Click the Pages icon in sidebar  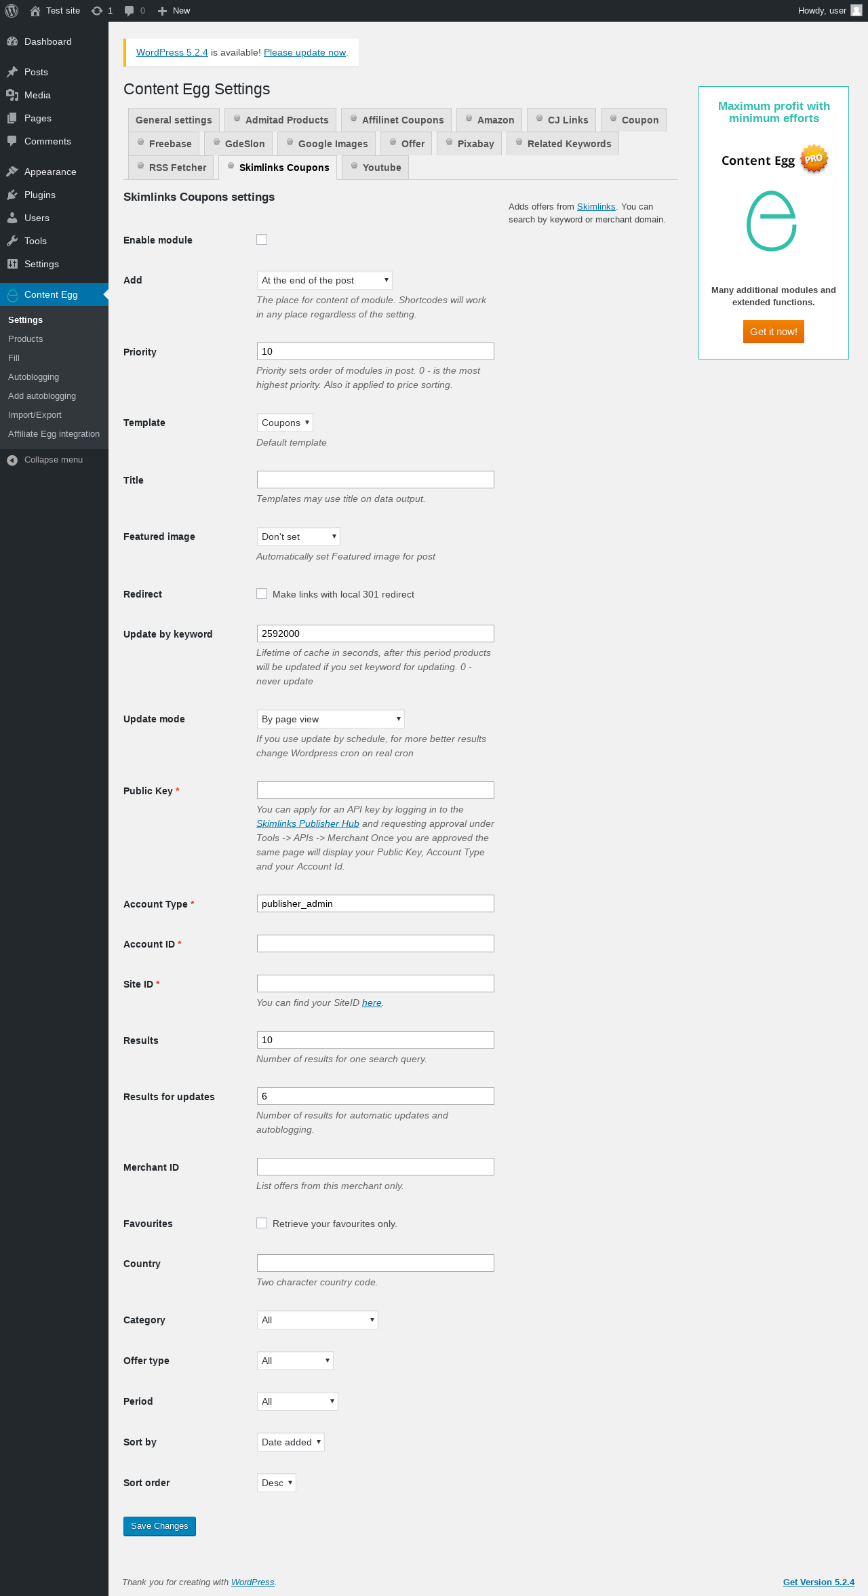coord(12,118)
